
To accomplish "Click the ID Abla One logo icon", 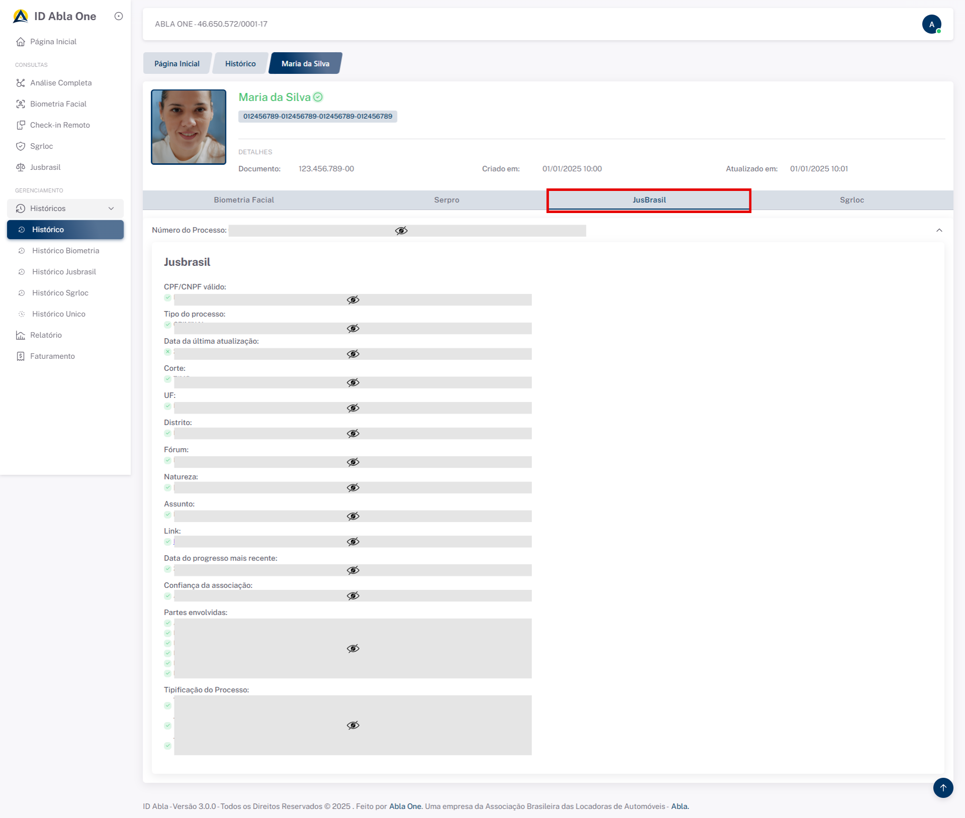I will tap(21, 16).
